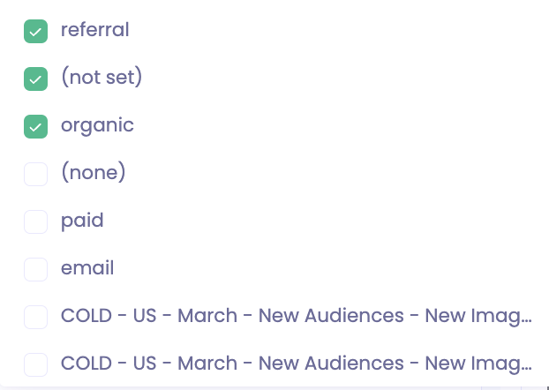Image resolution: width=549 pixels, height=390 pixels.
Task: Click the ellipsis ending the bottom COLD campaign
Action: 526,369
